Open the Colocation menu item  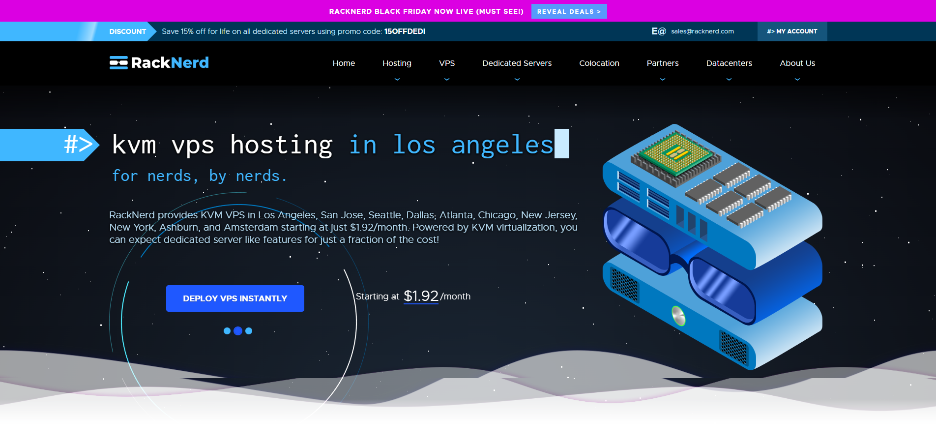[x=599, y=63]
